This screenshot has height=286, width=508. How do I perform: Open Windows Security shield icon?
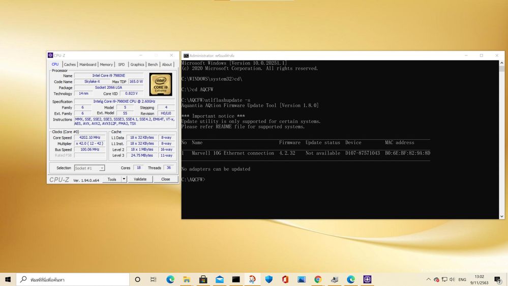[x=268, y=279]
